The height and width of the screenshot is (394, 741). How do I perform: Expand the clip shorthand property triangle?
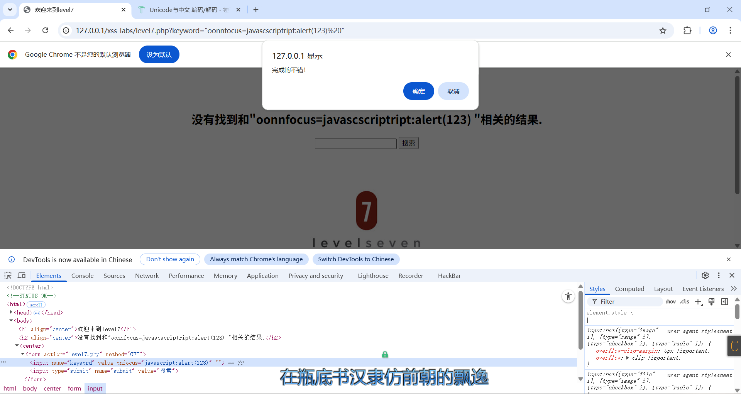coord(628,358)
